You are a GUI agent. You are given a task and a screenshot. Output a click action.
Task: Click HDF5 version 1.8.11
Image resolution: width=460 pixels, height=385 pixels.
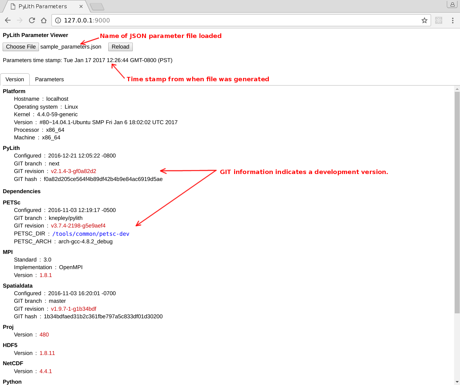pos(47,353)
